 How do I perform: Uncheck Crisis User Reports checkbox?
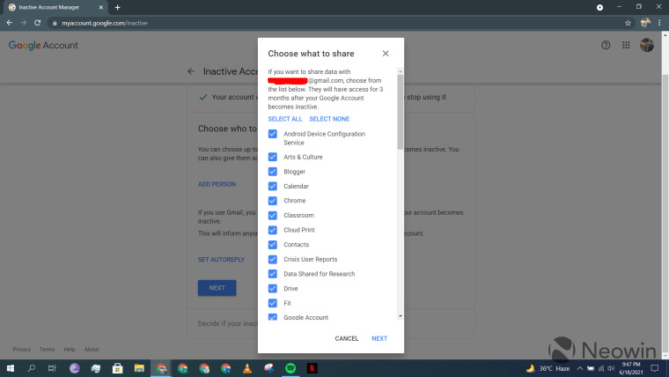273,259
